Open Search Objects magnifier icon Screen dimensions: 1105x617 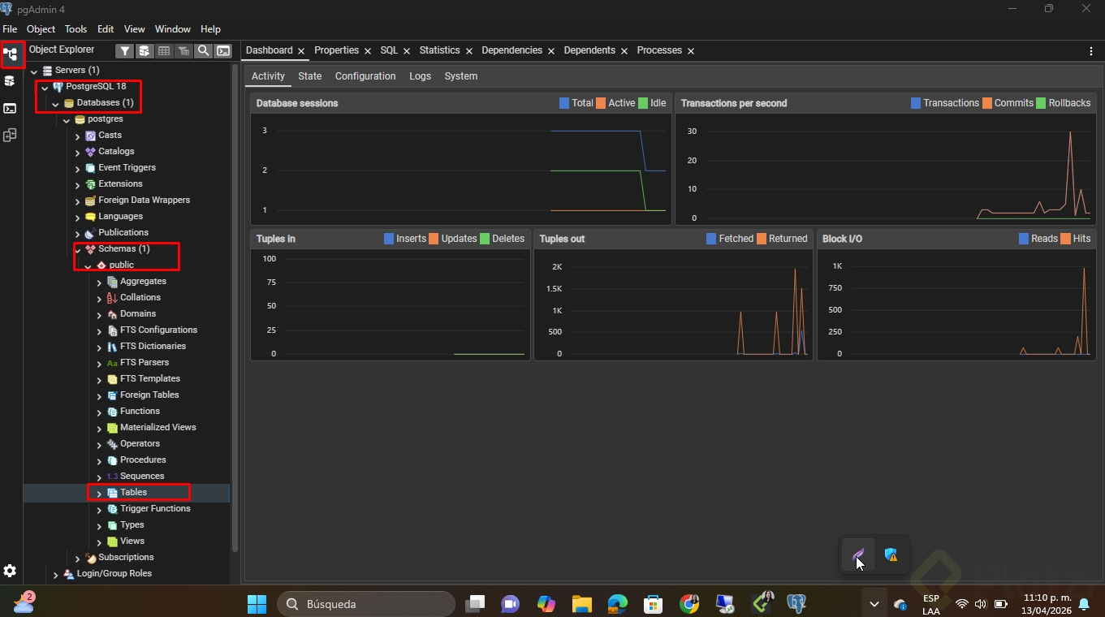pos(204,50)
